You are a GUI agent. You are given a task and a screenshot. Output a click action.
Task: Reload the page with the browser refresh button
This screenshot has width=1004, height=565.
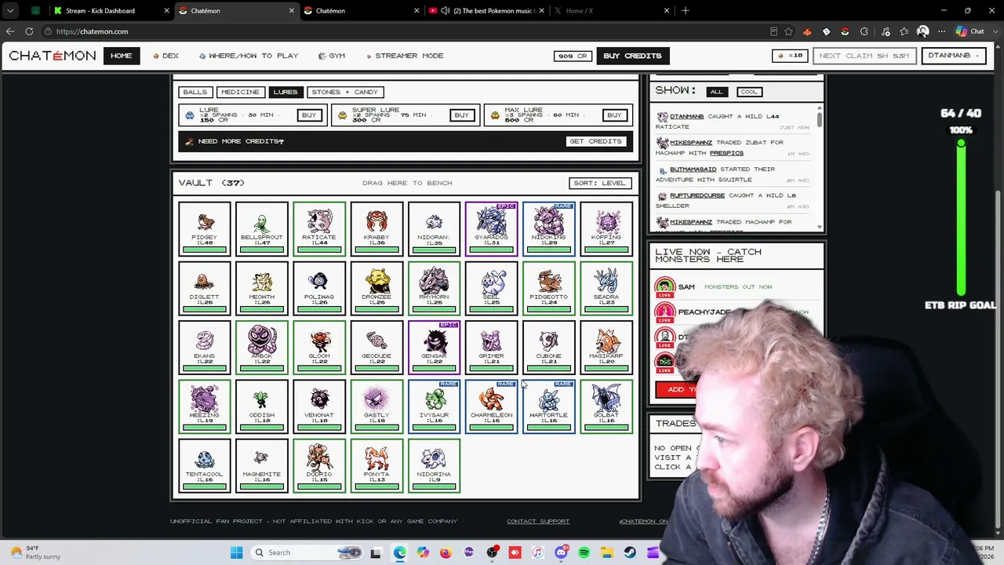[29, 31]
